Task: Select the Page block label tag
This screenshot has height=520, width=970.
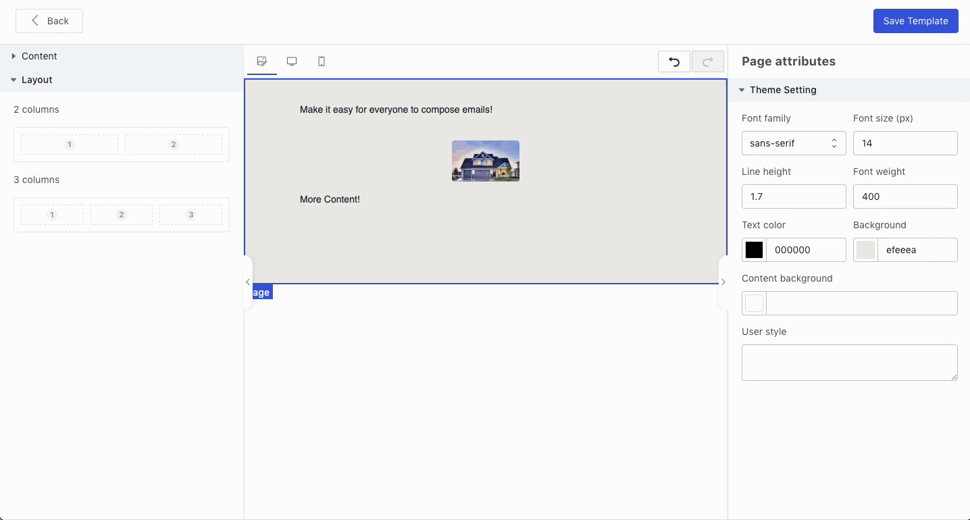Action: (262, 292)
